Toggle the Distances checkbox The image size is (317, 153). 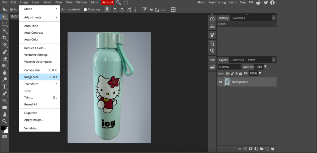point(85,10)
